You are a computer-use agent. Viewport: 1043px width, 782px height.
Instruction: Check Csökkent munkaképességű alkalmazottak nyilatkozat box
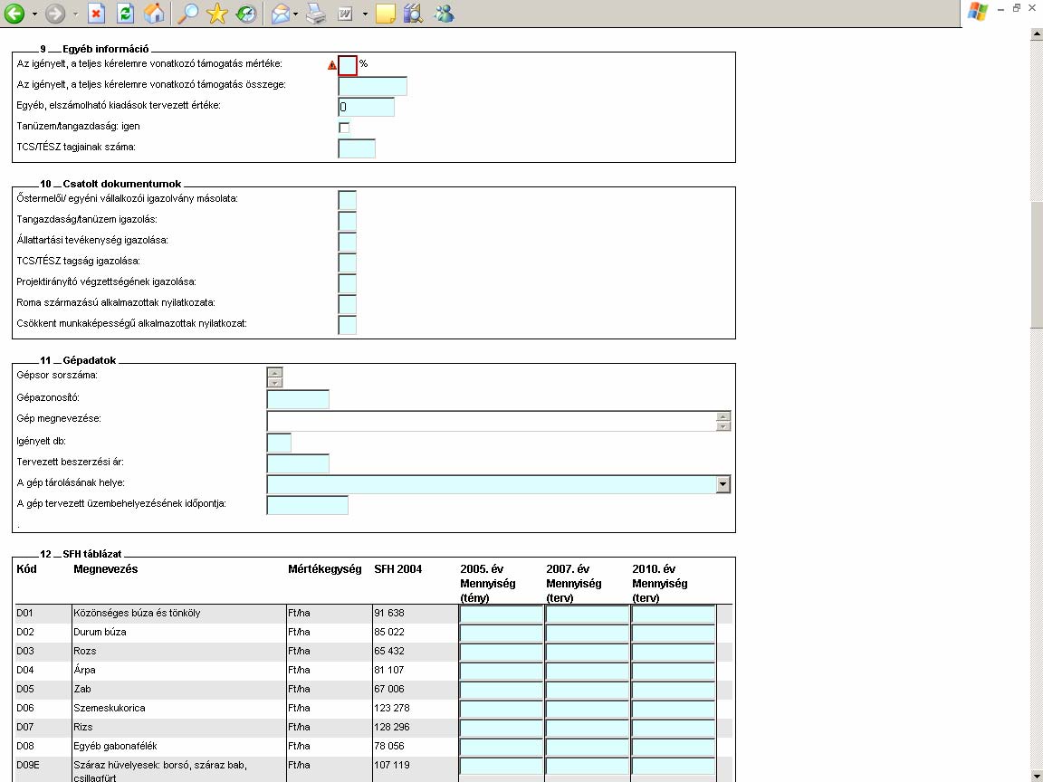click(x=348, y=325)
